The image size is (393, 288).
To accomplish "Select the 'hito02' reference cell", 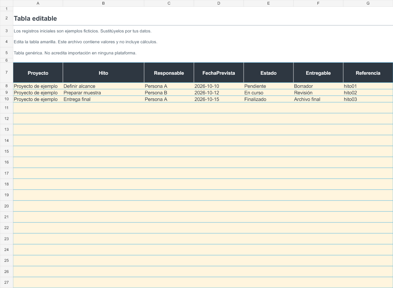I will pyautogui.click(x=368, y=93).
